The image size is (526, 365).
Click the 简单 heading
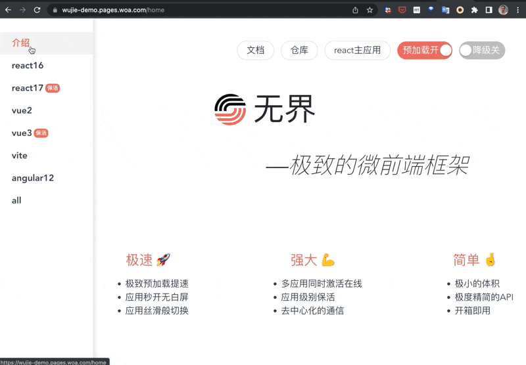pyautogui.click(x=475, y=260)
